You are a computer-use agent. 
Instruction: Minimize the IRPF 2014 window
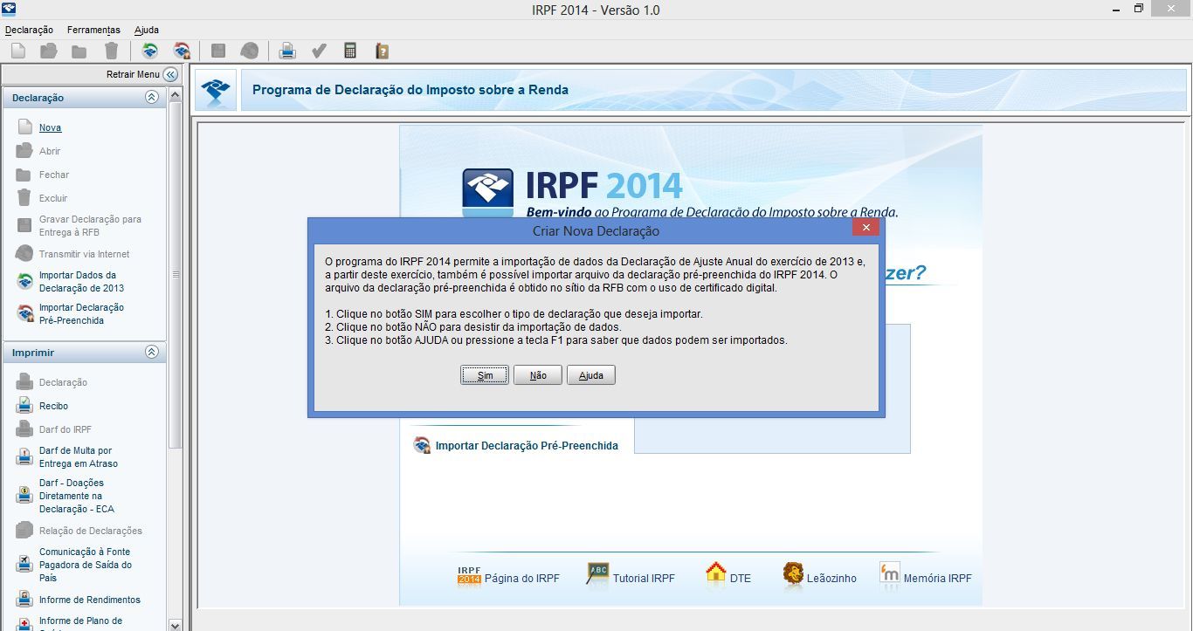pos(1118,9)
